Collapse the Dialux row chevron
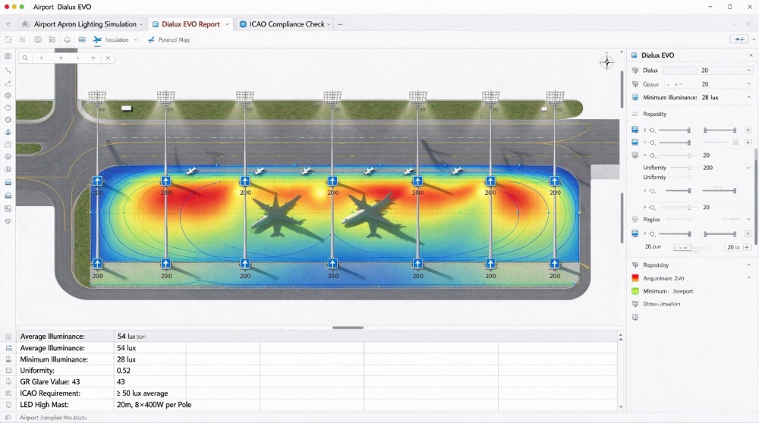Viewport: 759px width, 423px height. pos(749,70)
